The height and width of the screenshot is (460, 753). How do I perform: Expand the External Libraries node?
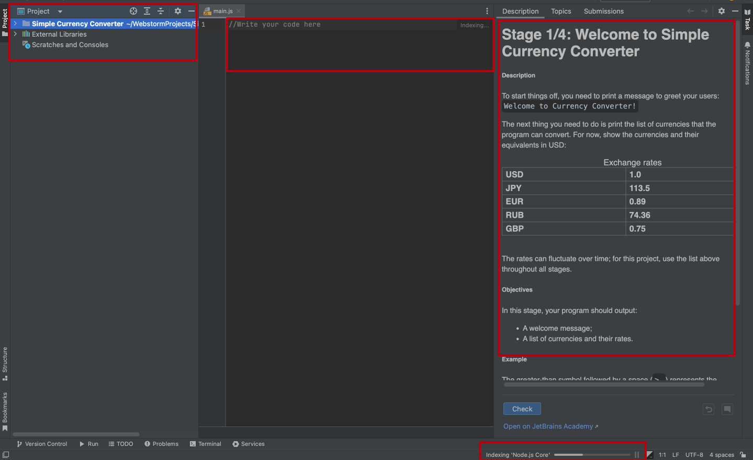click(x=15, y=34)
